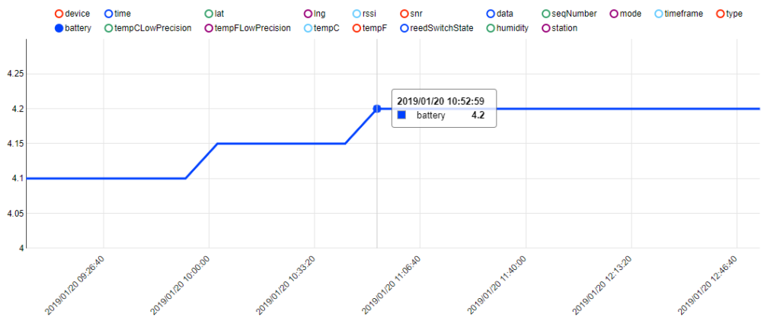
Task: Enable the tempF series
Action: point(358,28)
